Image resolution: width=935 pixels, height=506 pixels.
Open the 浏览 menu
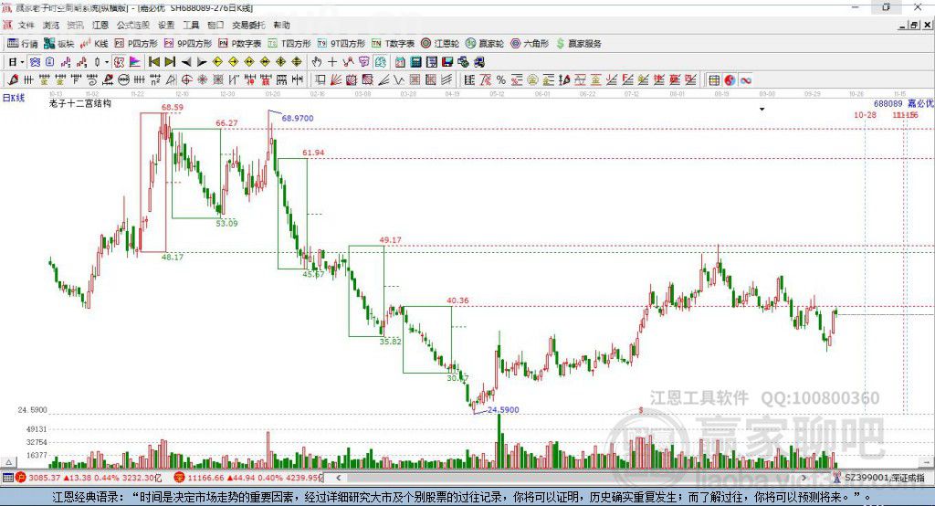(51, 25)
